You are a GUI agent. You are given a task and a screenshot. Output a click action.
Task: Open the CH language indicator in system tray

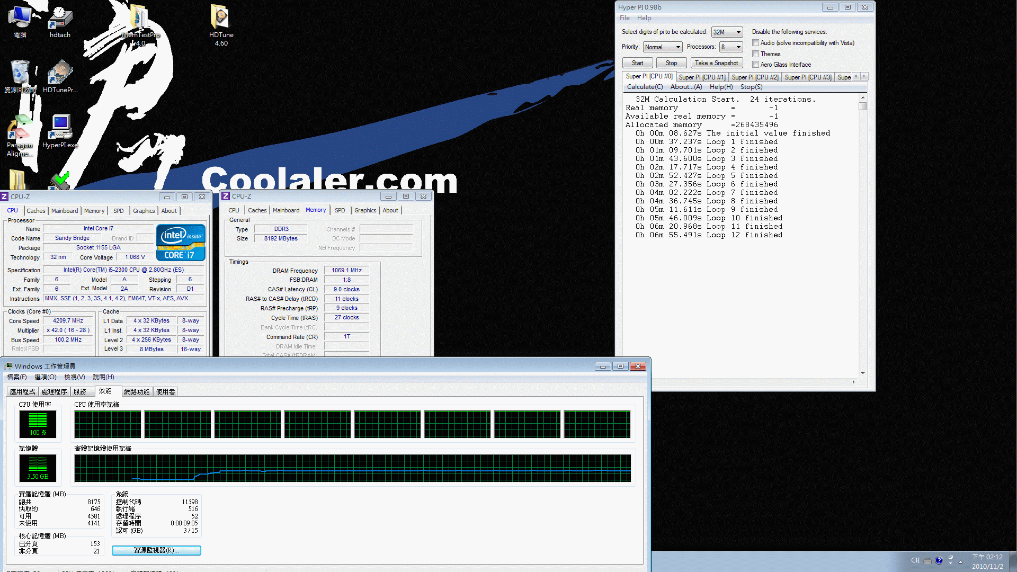[915, 560]
